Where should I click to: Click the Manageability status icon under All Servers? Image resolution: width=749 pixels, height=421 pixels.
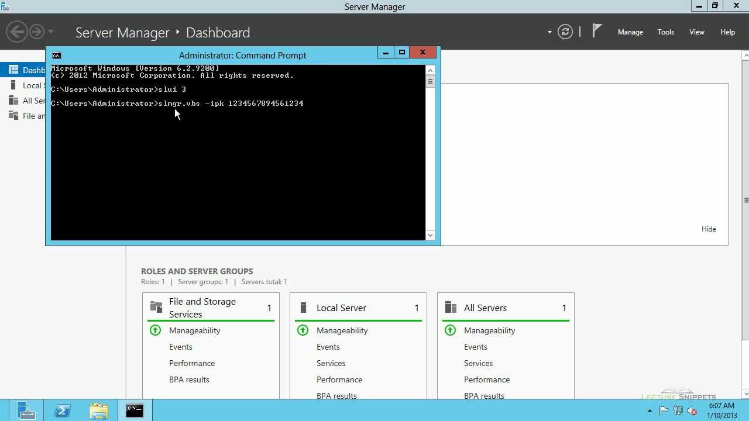click(450, 330)
